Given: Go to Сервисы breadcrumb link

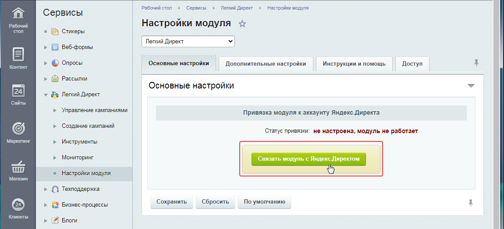Looking at the screenshot, I should [196, 8].
